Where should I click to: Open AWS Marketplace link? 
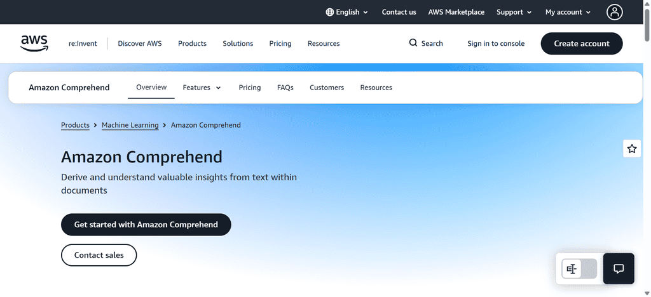tap(456, 12)
